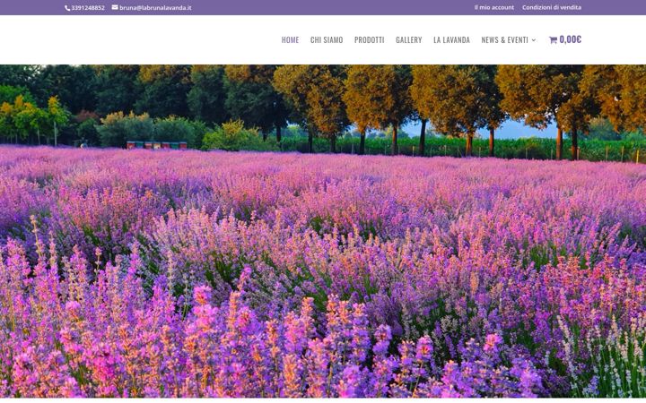Expand the News & Eventi submenu chevron

pos(534,40)
